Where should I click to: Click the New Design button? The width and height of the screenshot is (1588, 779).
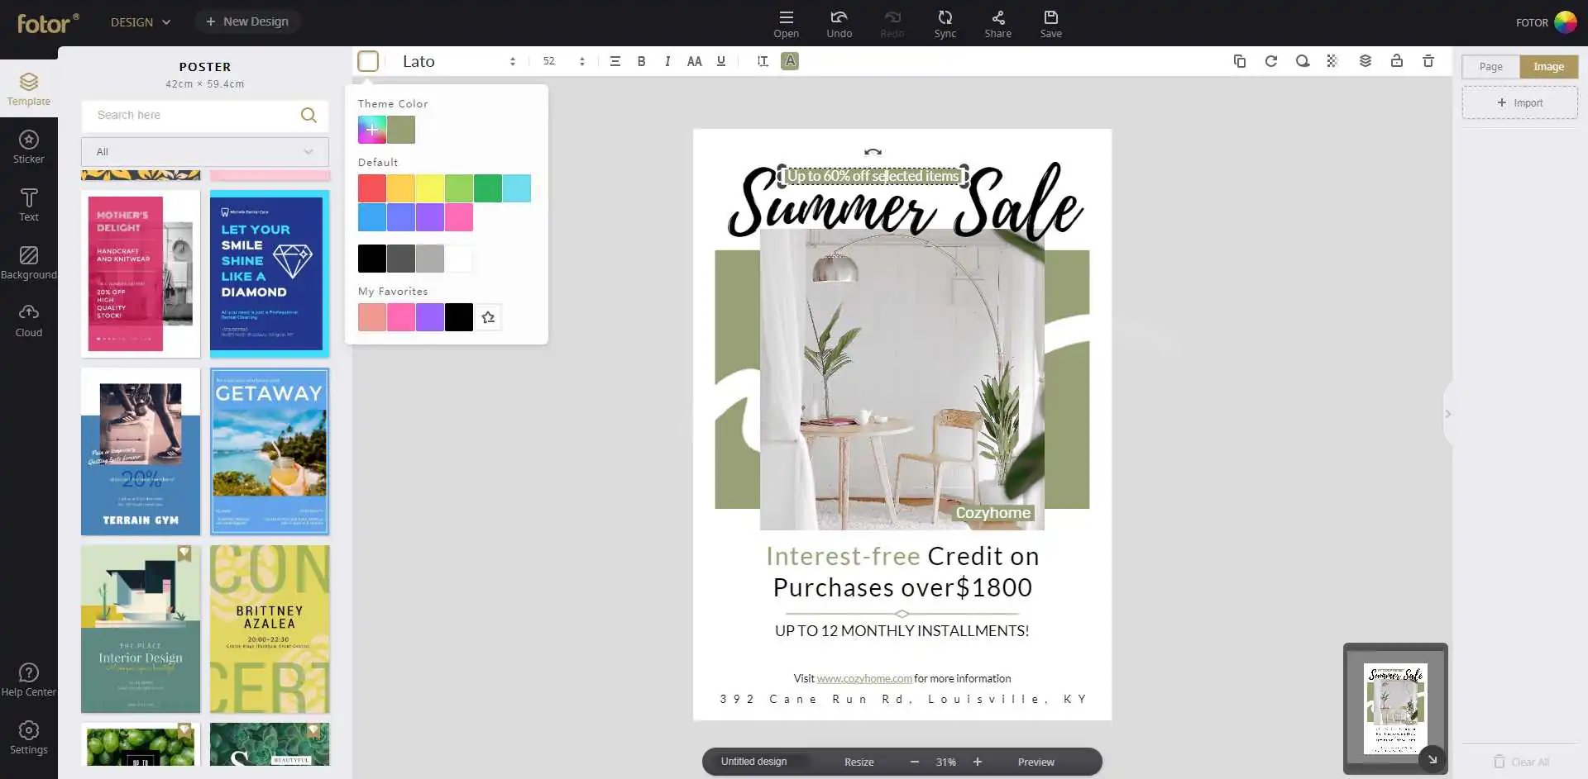coord(247,21)
